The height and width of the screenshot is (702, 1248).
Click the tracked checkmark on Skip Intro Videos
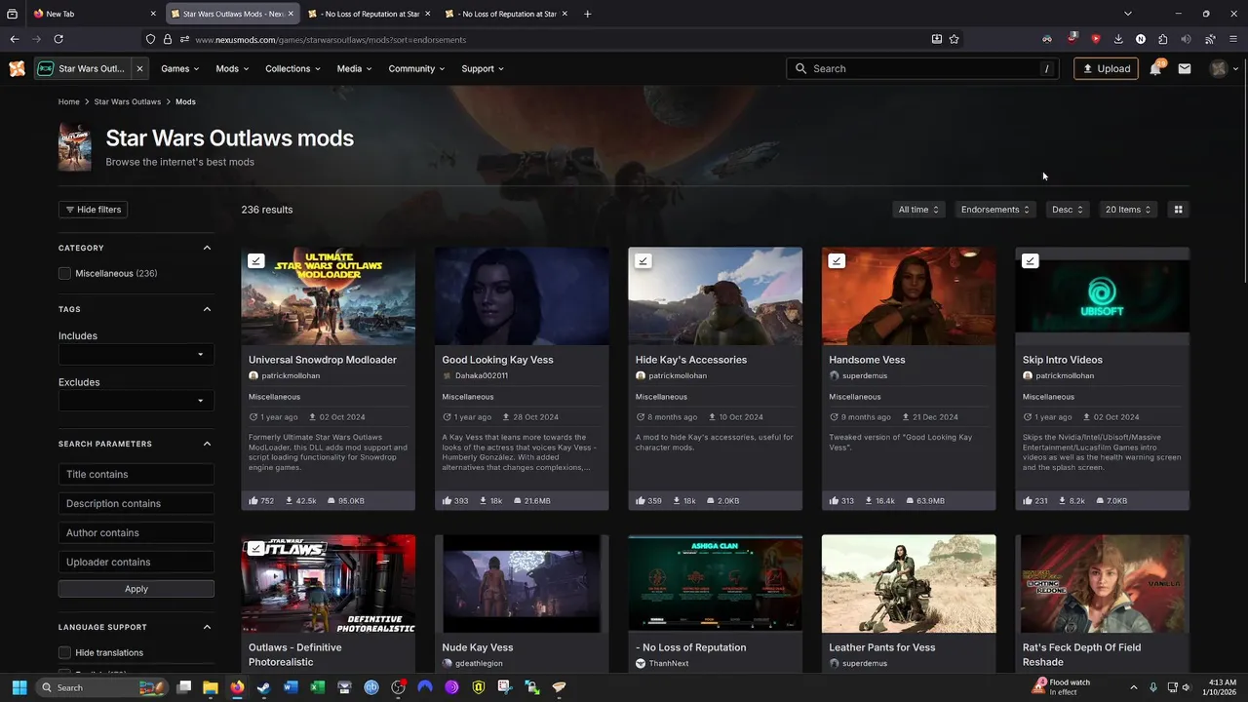[x=1030, y=260]
